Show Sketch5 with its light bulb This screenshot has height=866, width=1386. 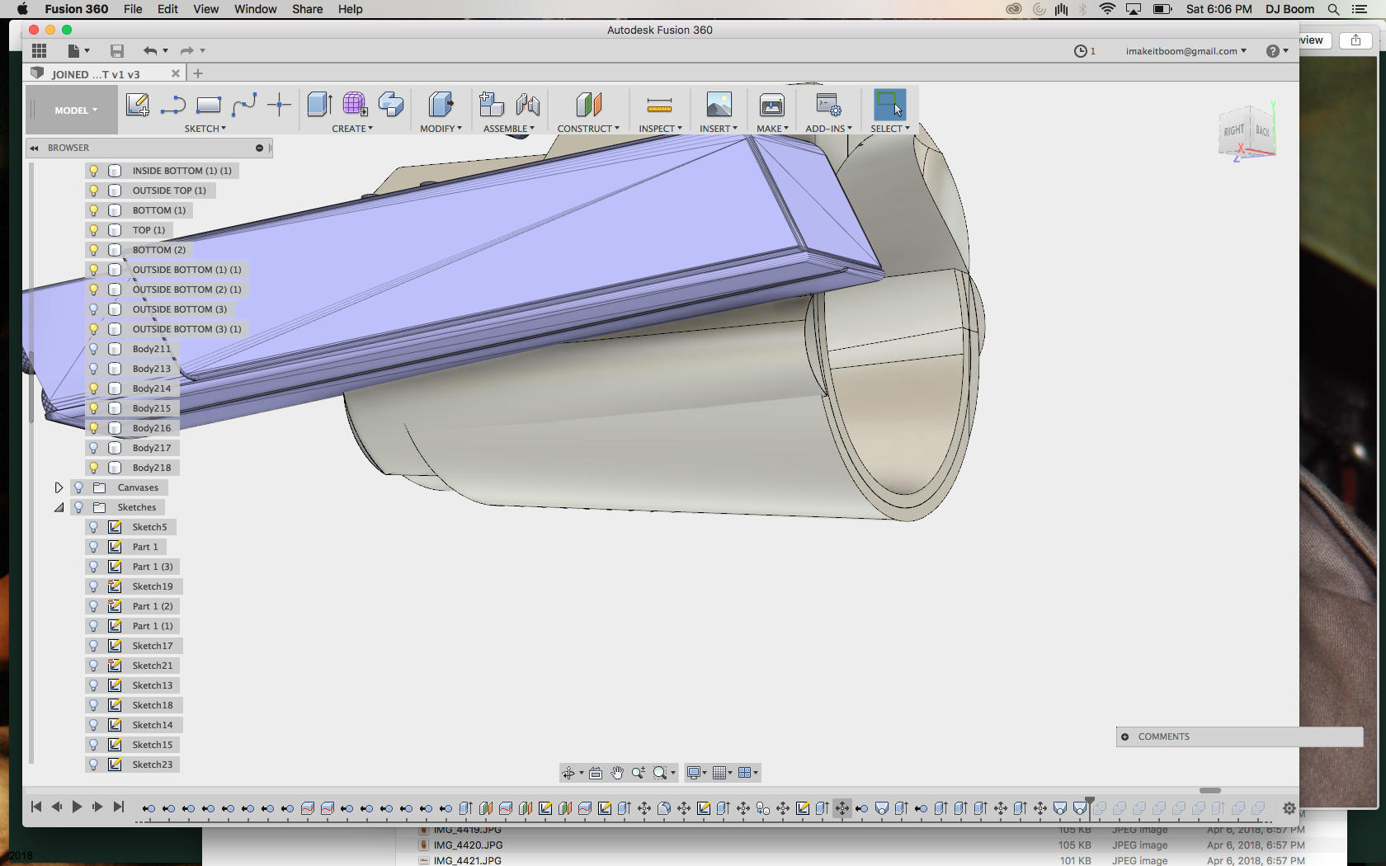point(94,527)
